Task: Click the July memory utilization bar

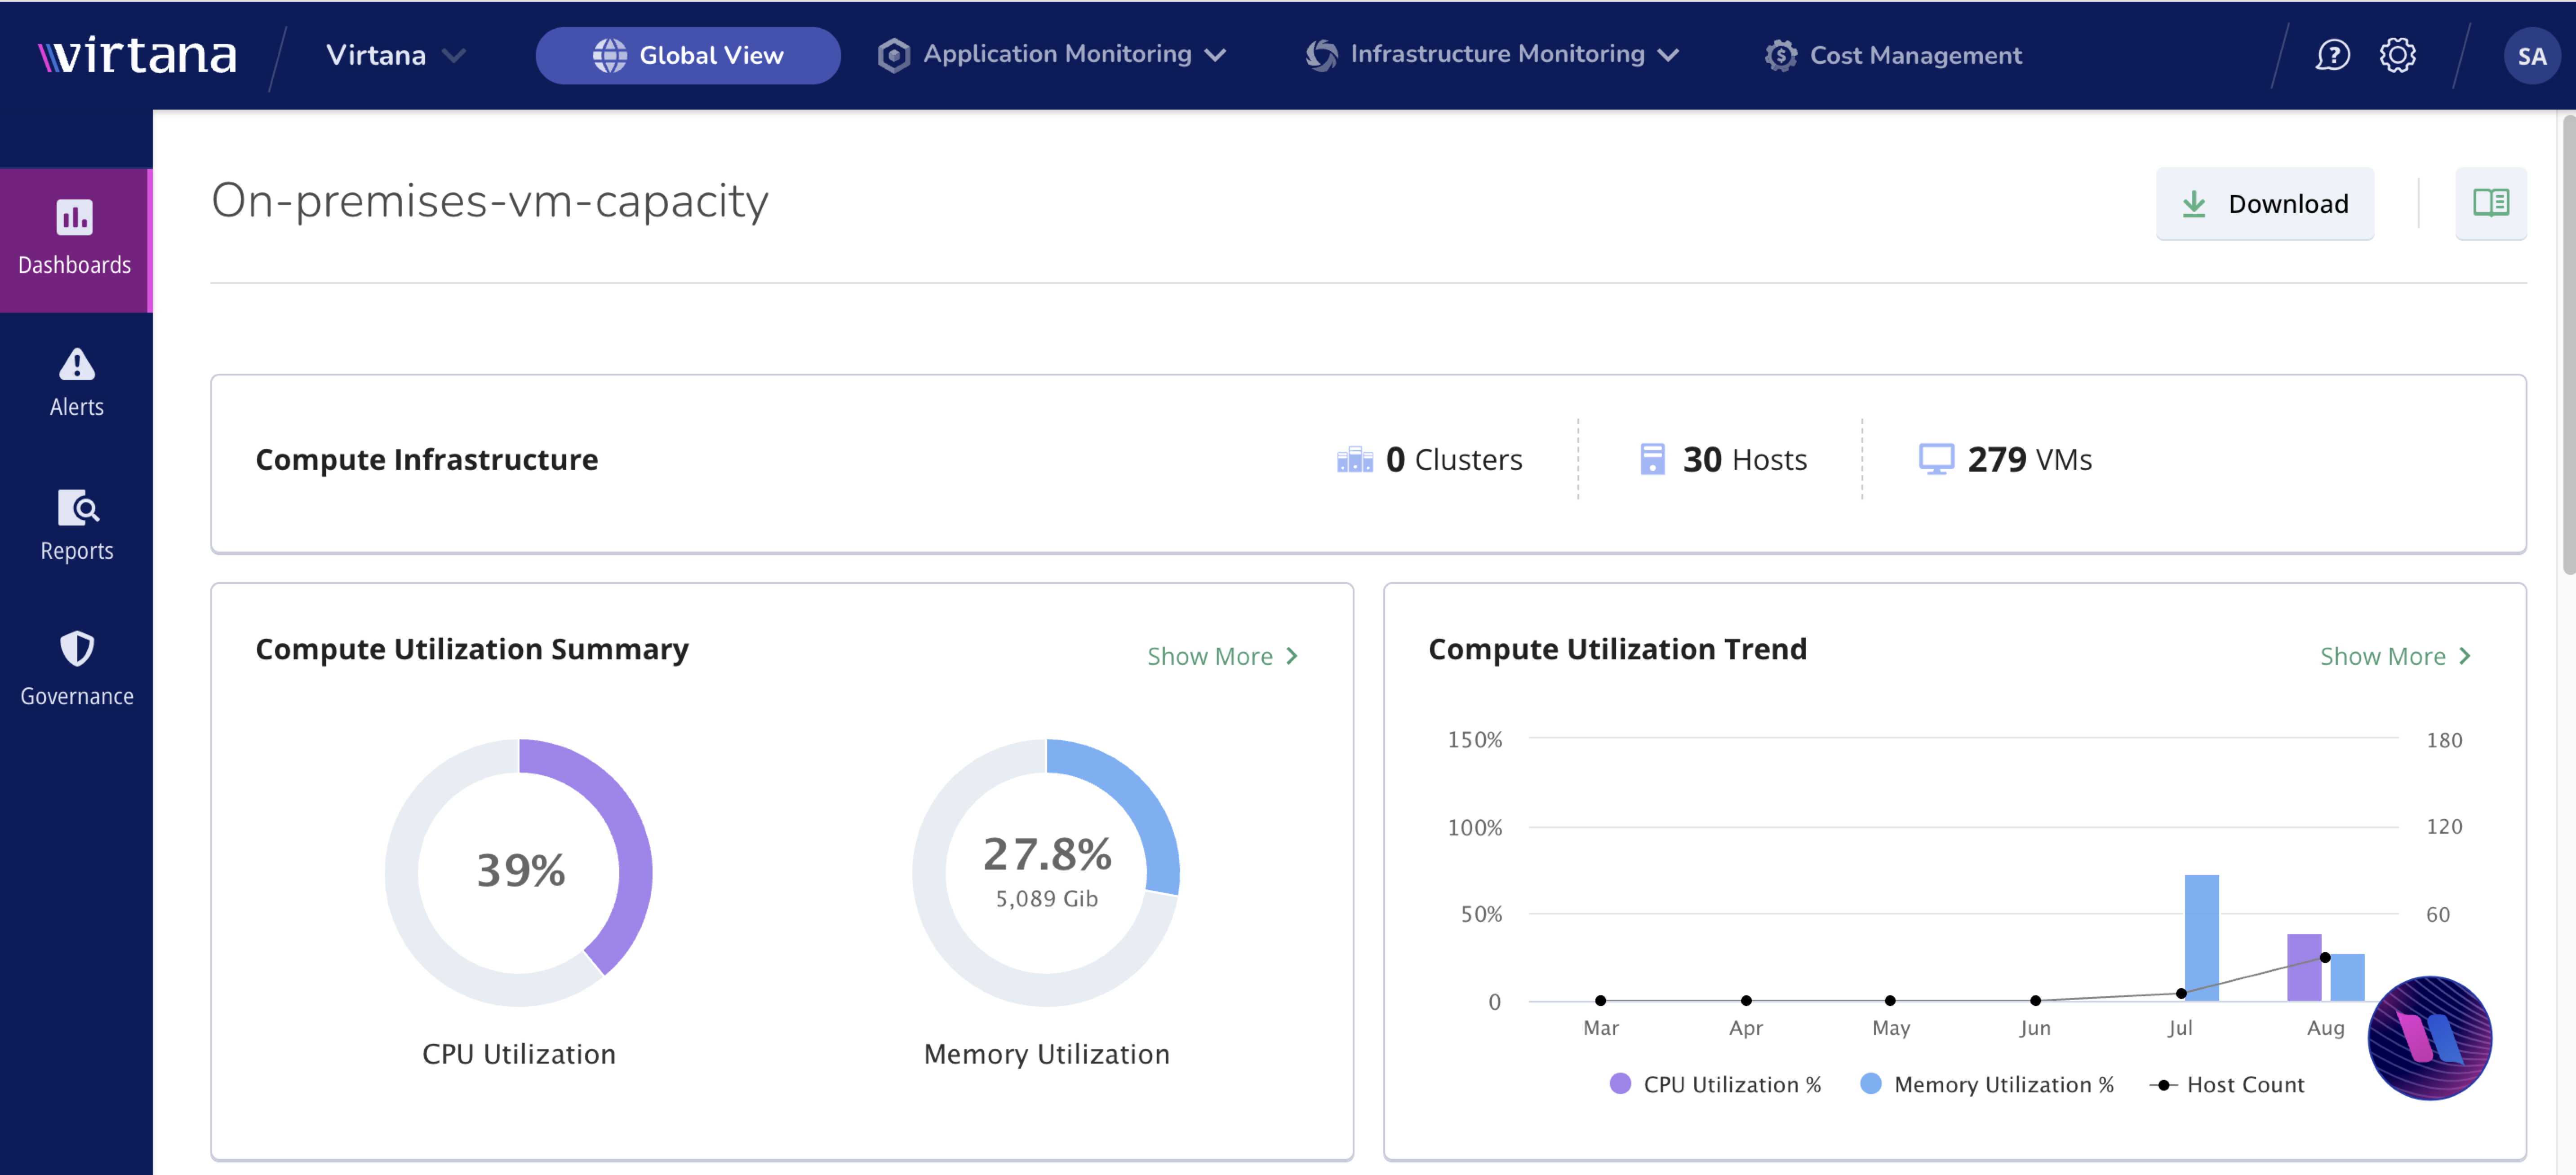Action: pos(2201,937)
